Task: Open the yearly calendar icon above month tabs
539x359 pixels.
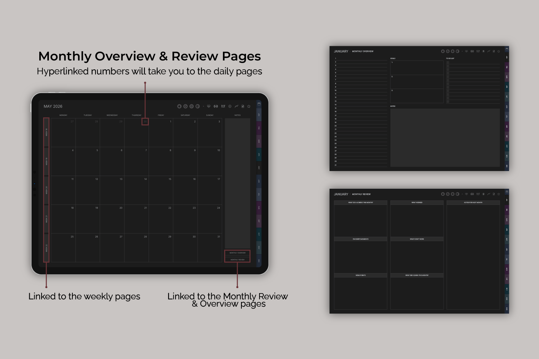Action: 259,104
